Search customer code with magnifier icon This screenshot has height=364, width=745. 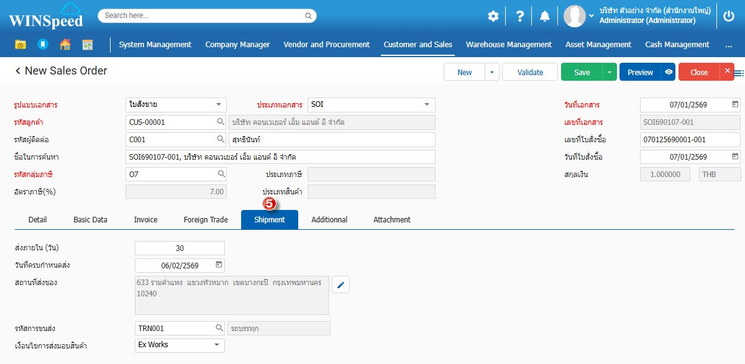pyautogui.click(x=221, y=122)
